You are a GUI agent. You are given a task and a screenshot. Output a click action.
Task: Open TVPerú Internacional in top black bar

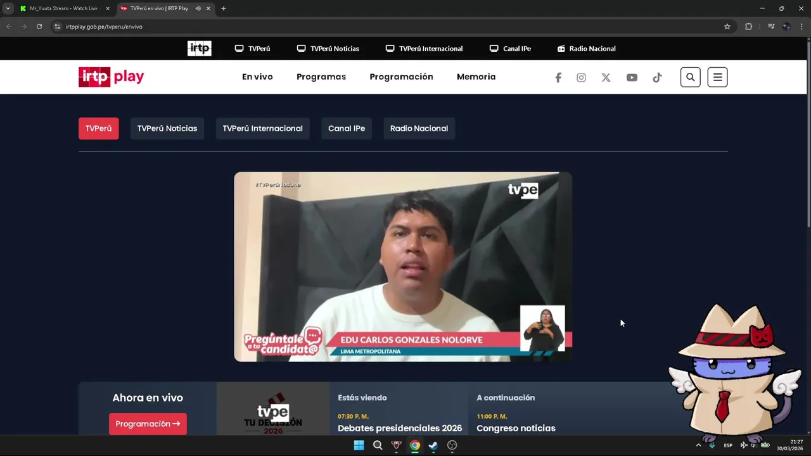click(x=424, y=48)
